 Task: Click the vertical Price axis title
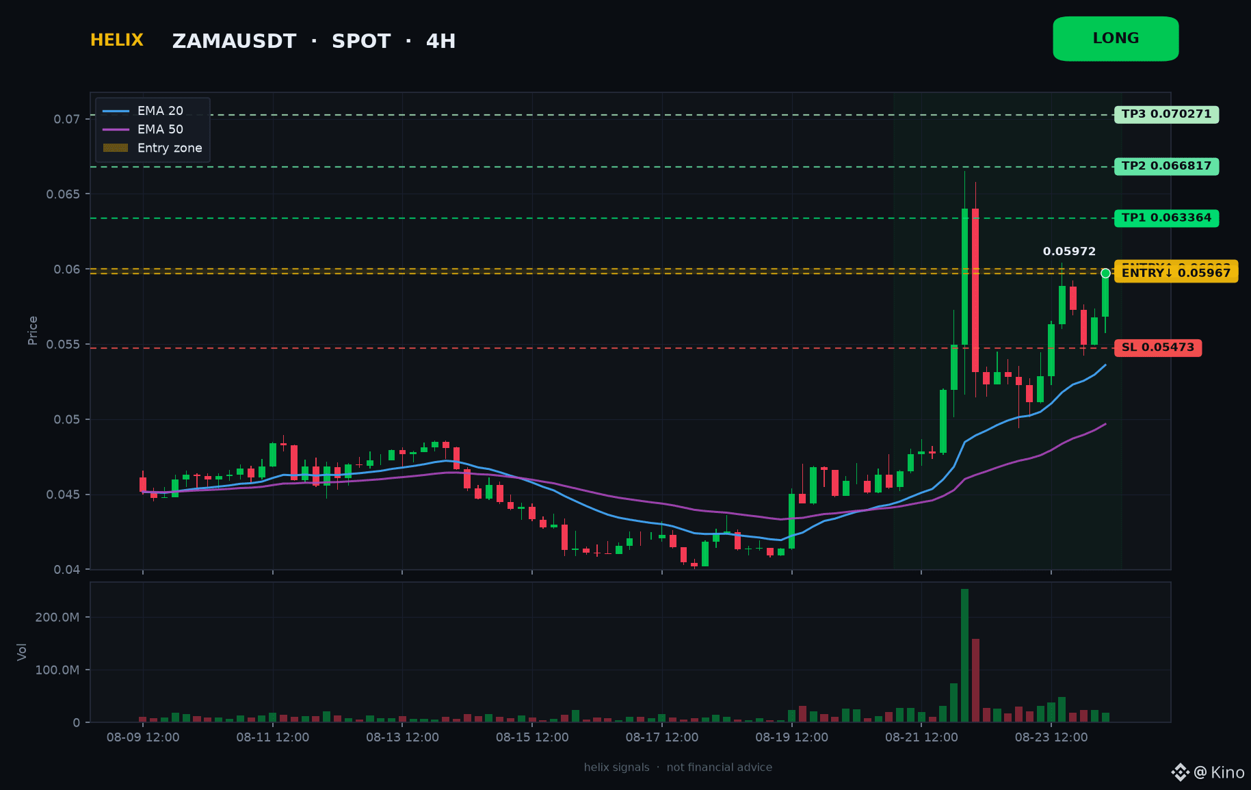tap(33, 330)
